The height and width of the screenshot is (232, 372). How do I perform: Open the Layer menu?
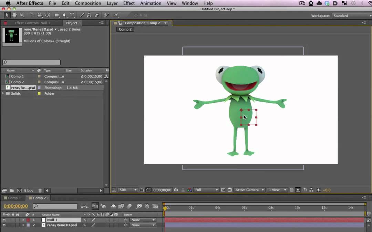pyautogui.click(x=112, y=3)
